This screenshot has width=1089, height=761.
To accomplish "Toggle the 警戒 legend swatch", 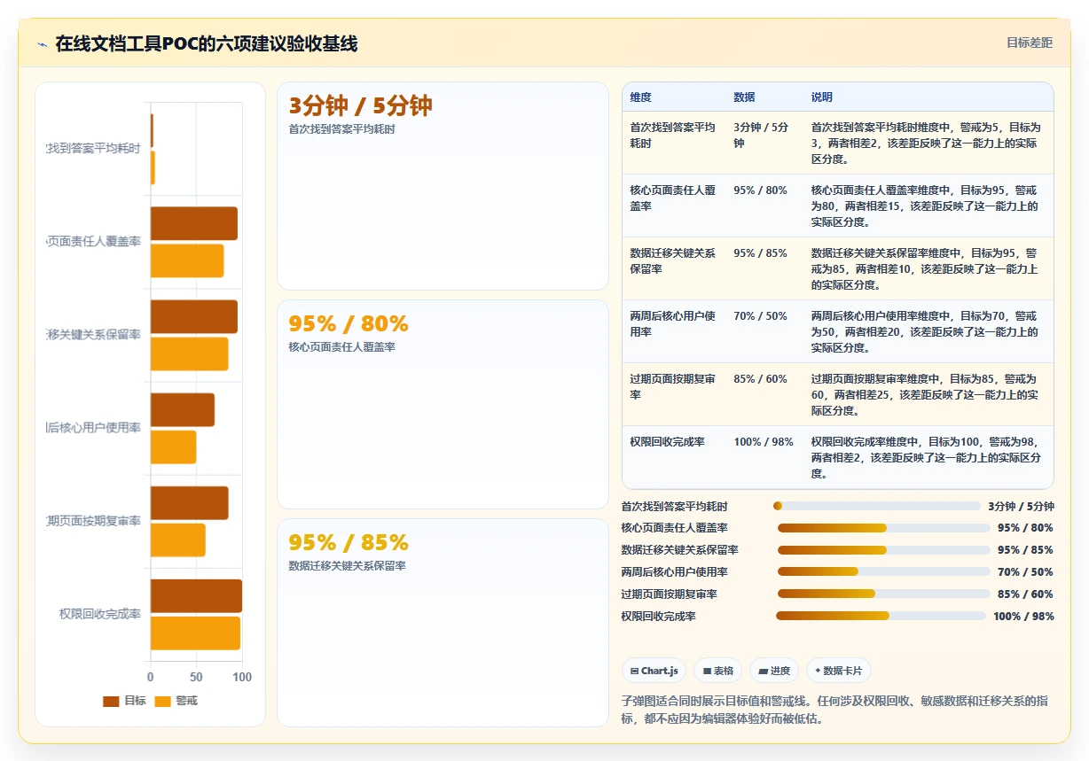I will click(162, 701).
